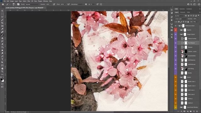Click the Search icon at top right

[x=191, y=4]
